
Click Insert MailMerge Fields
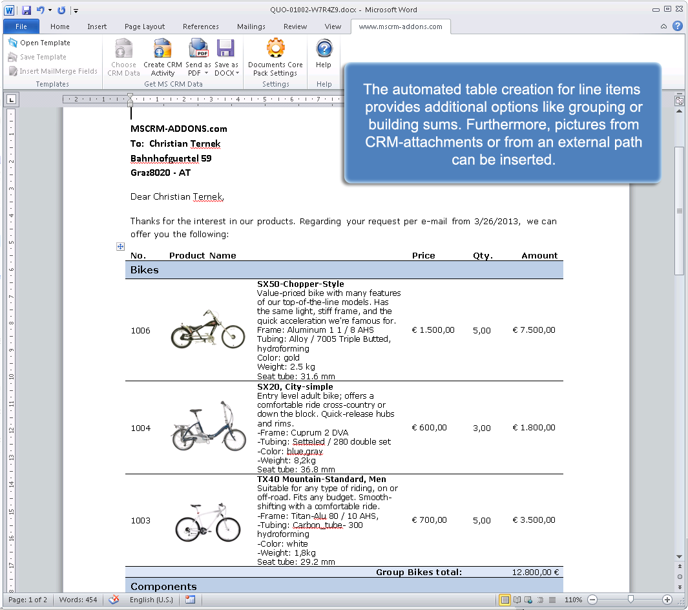click(x=53, y=71)
